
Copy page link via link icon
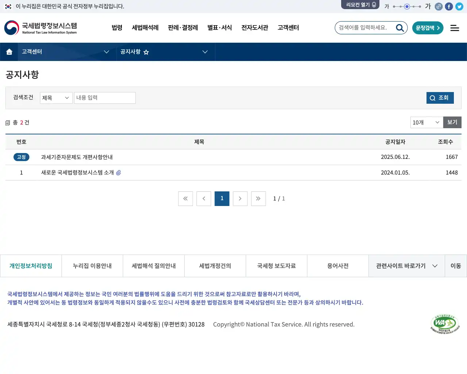[439, 7]
